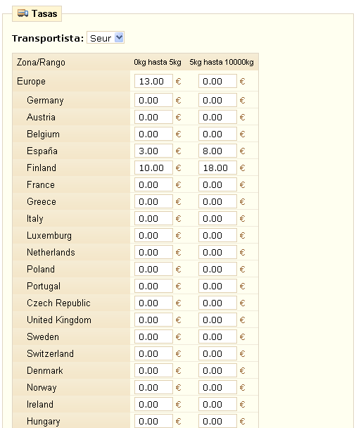Viewport: 356px width, 428px height.
Task: Click the Czech Republic row label
Action: point(58,303)
